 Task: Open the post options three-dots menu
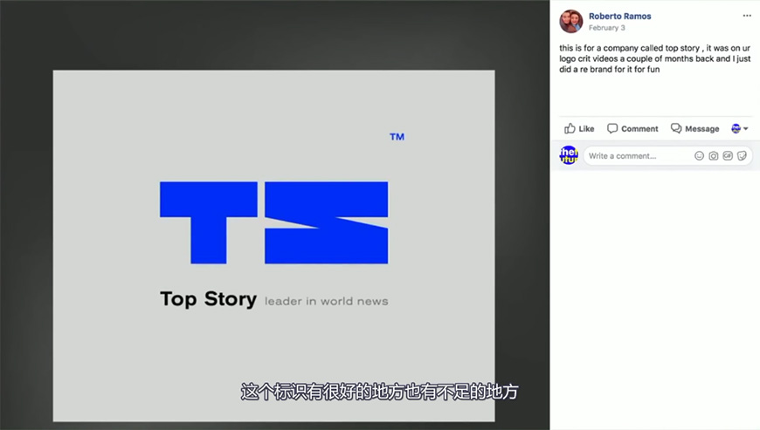(x=746, y=16)
